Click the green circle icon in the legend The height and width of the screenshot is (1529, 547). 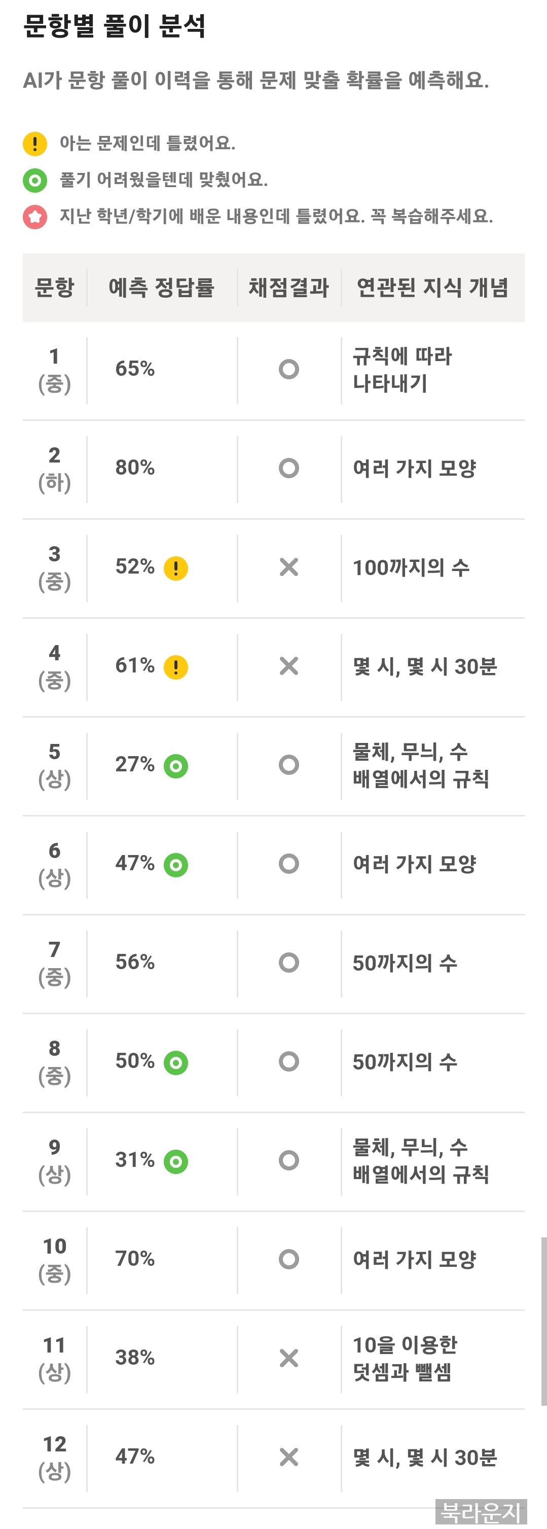pos(35,181)
